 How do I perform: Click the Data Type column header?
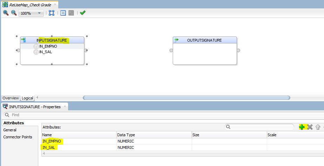click(154, 135)
